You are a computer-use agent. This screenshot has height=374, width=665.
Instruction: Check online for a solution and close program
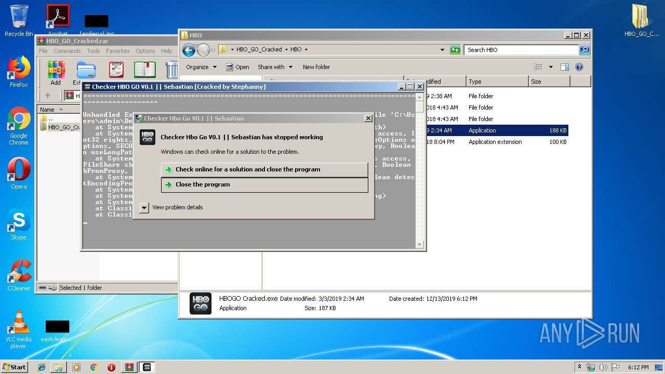coord(264,170)
